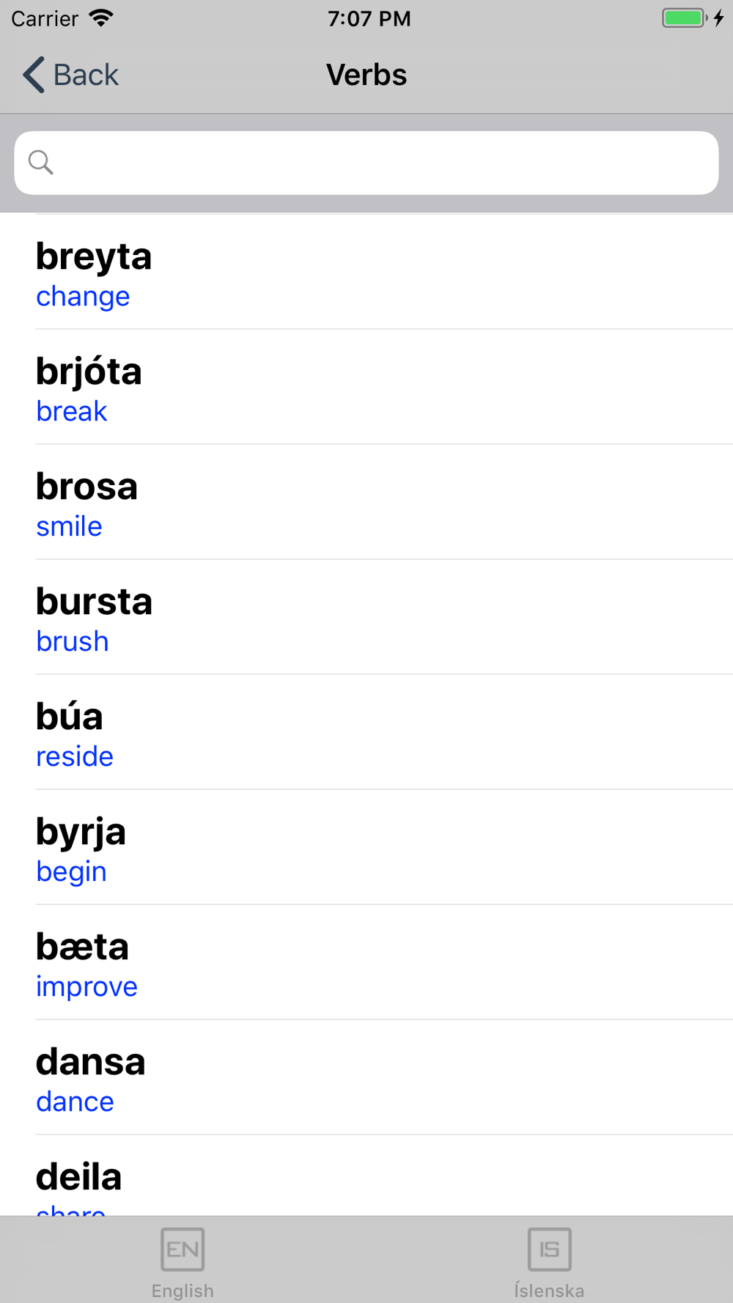Select the brjóta (break) row
This screenshot has height=1303, width=733.
tap(366, 388)
